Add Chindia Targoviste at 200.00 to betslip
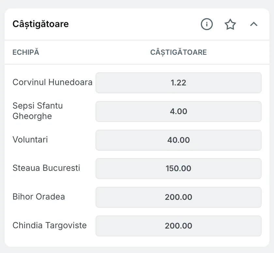 point(178,226)
